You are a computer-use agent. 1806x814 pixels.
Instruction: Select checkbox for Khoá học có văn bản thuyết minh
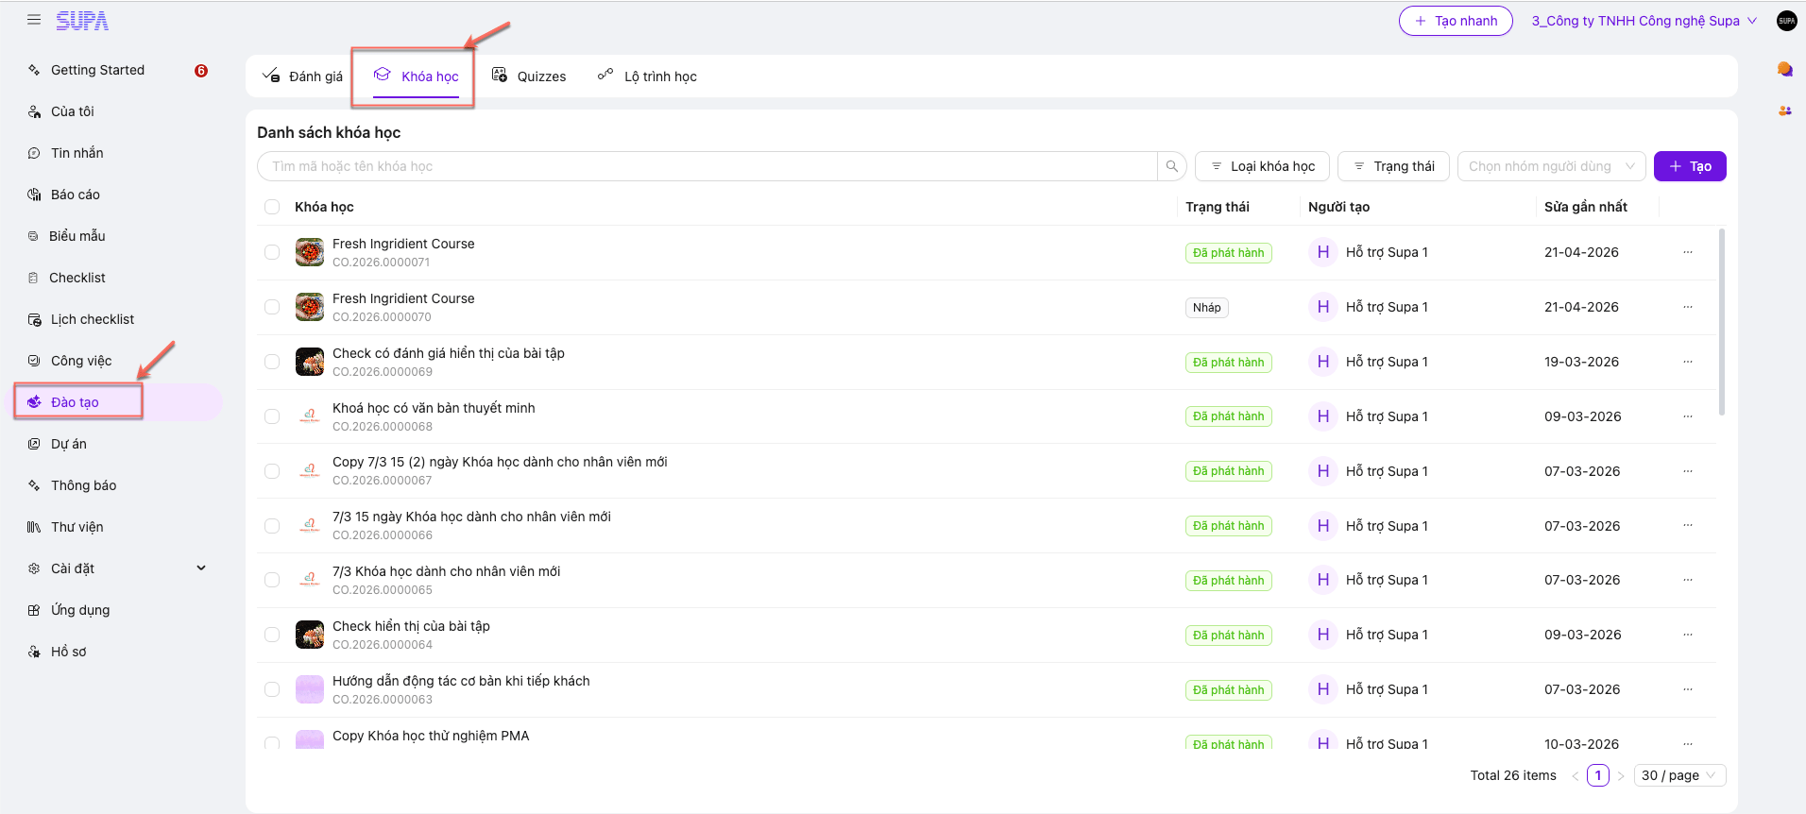[272, 416]
